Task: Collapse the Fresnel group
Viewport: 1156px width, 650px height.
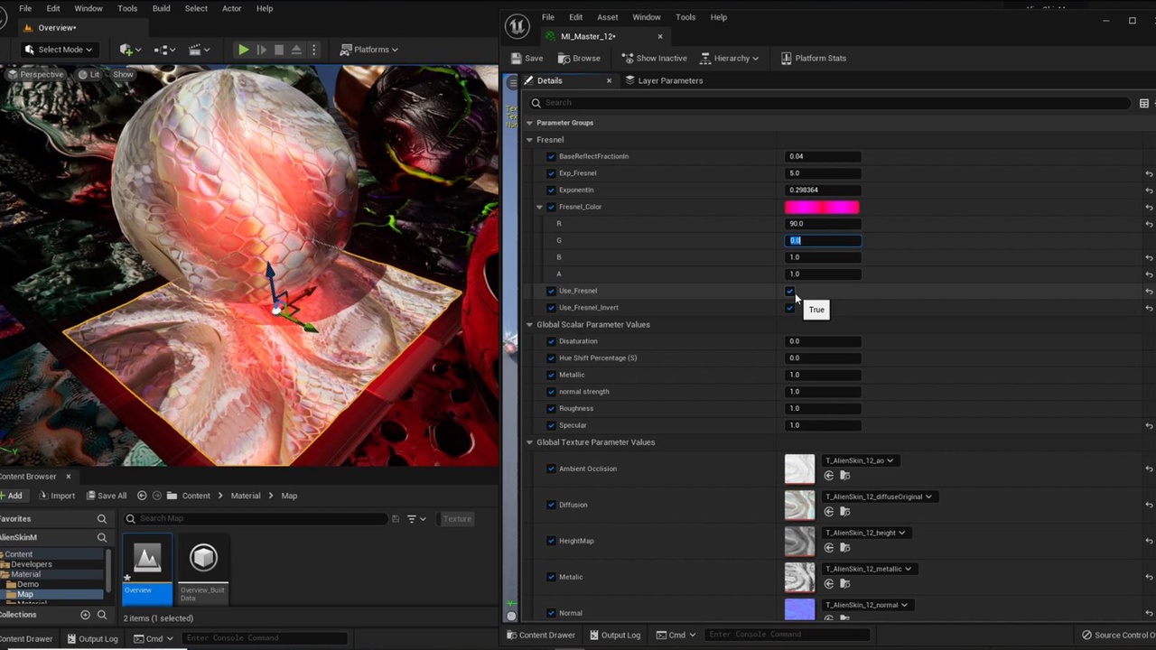Action: pos(530,140)
